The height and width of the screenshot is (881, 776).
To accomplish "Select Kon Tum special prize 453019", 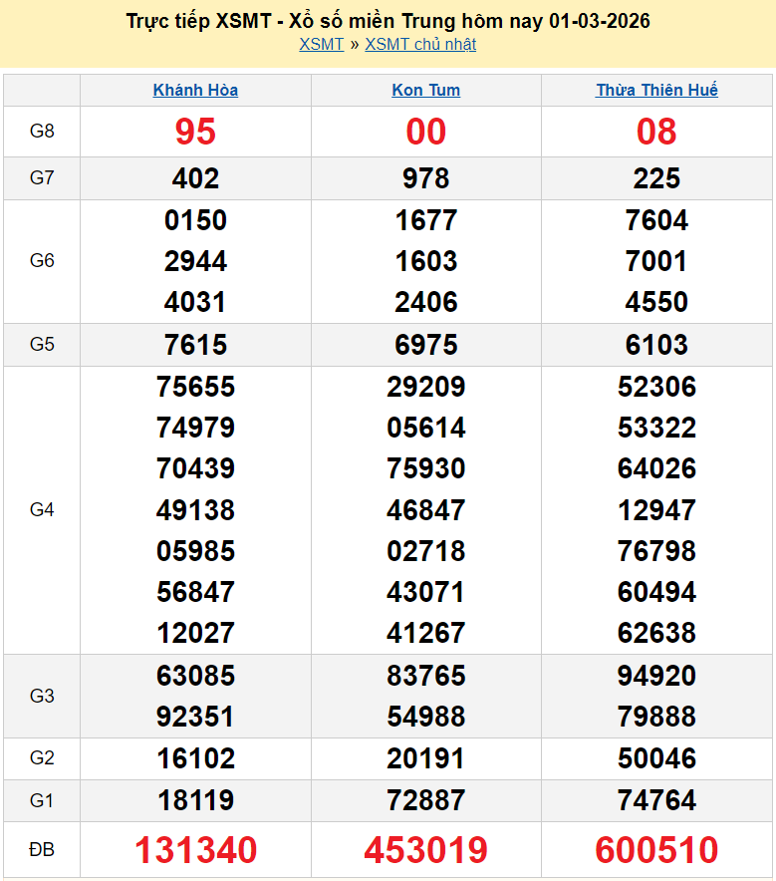I will tap(426, 850).
